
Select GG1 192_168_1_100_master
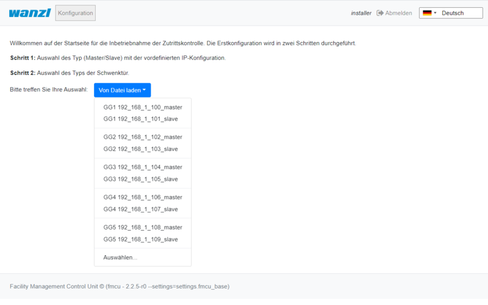143,107
